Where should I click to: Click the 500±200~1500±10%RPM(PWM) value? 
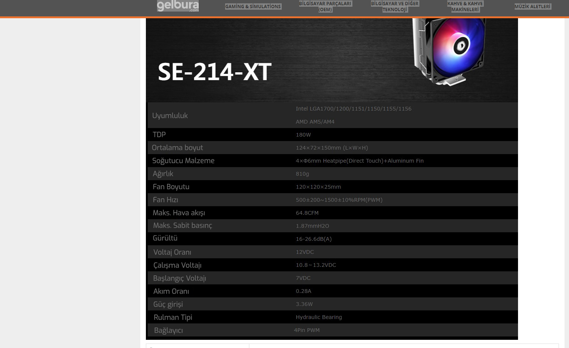click(x=339, y=200)
